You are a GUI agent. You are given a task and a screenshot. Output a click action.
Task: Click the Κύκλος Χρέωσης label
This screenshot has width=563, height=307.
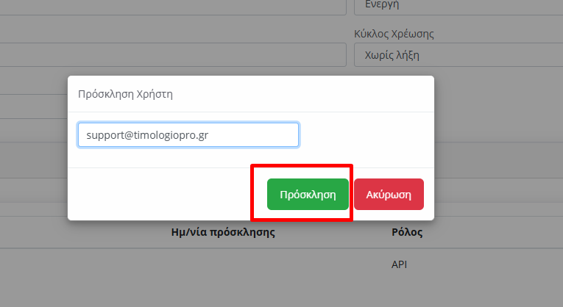coord(394,34)
